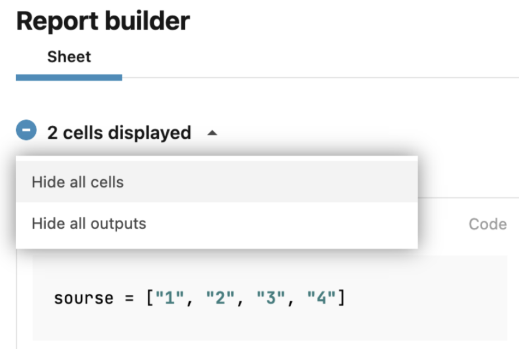Choose Hide all outputs option
This screenshot has width=519, height=349.
coord(89,222)
